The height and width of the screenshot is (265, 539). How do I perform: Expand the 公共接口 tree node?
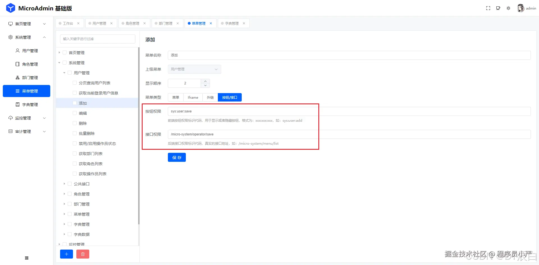click(64, 184)
